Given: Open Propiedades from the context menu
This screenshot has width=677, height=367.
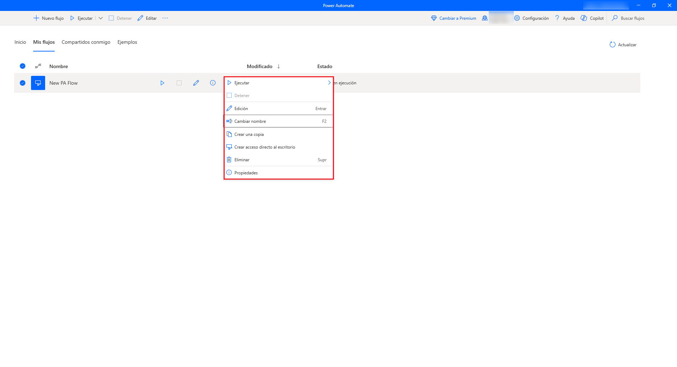Looking at the screenshot, I should 279,173.
